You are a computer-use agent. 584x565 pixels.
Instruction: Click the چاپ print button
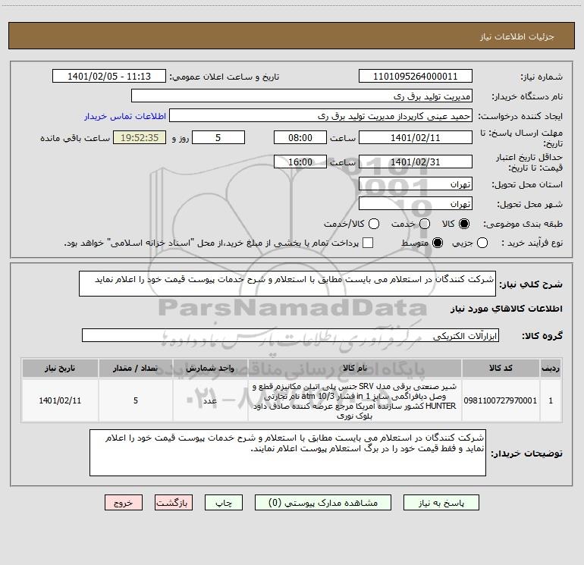click(x=224, y=503)
